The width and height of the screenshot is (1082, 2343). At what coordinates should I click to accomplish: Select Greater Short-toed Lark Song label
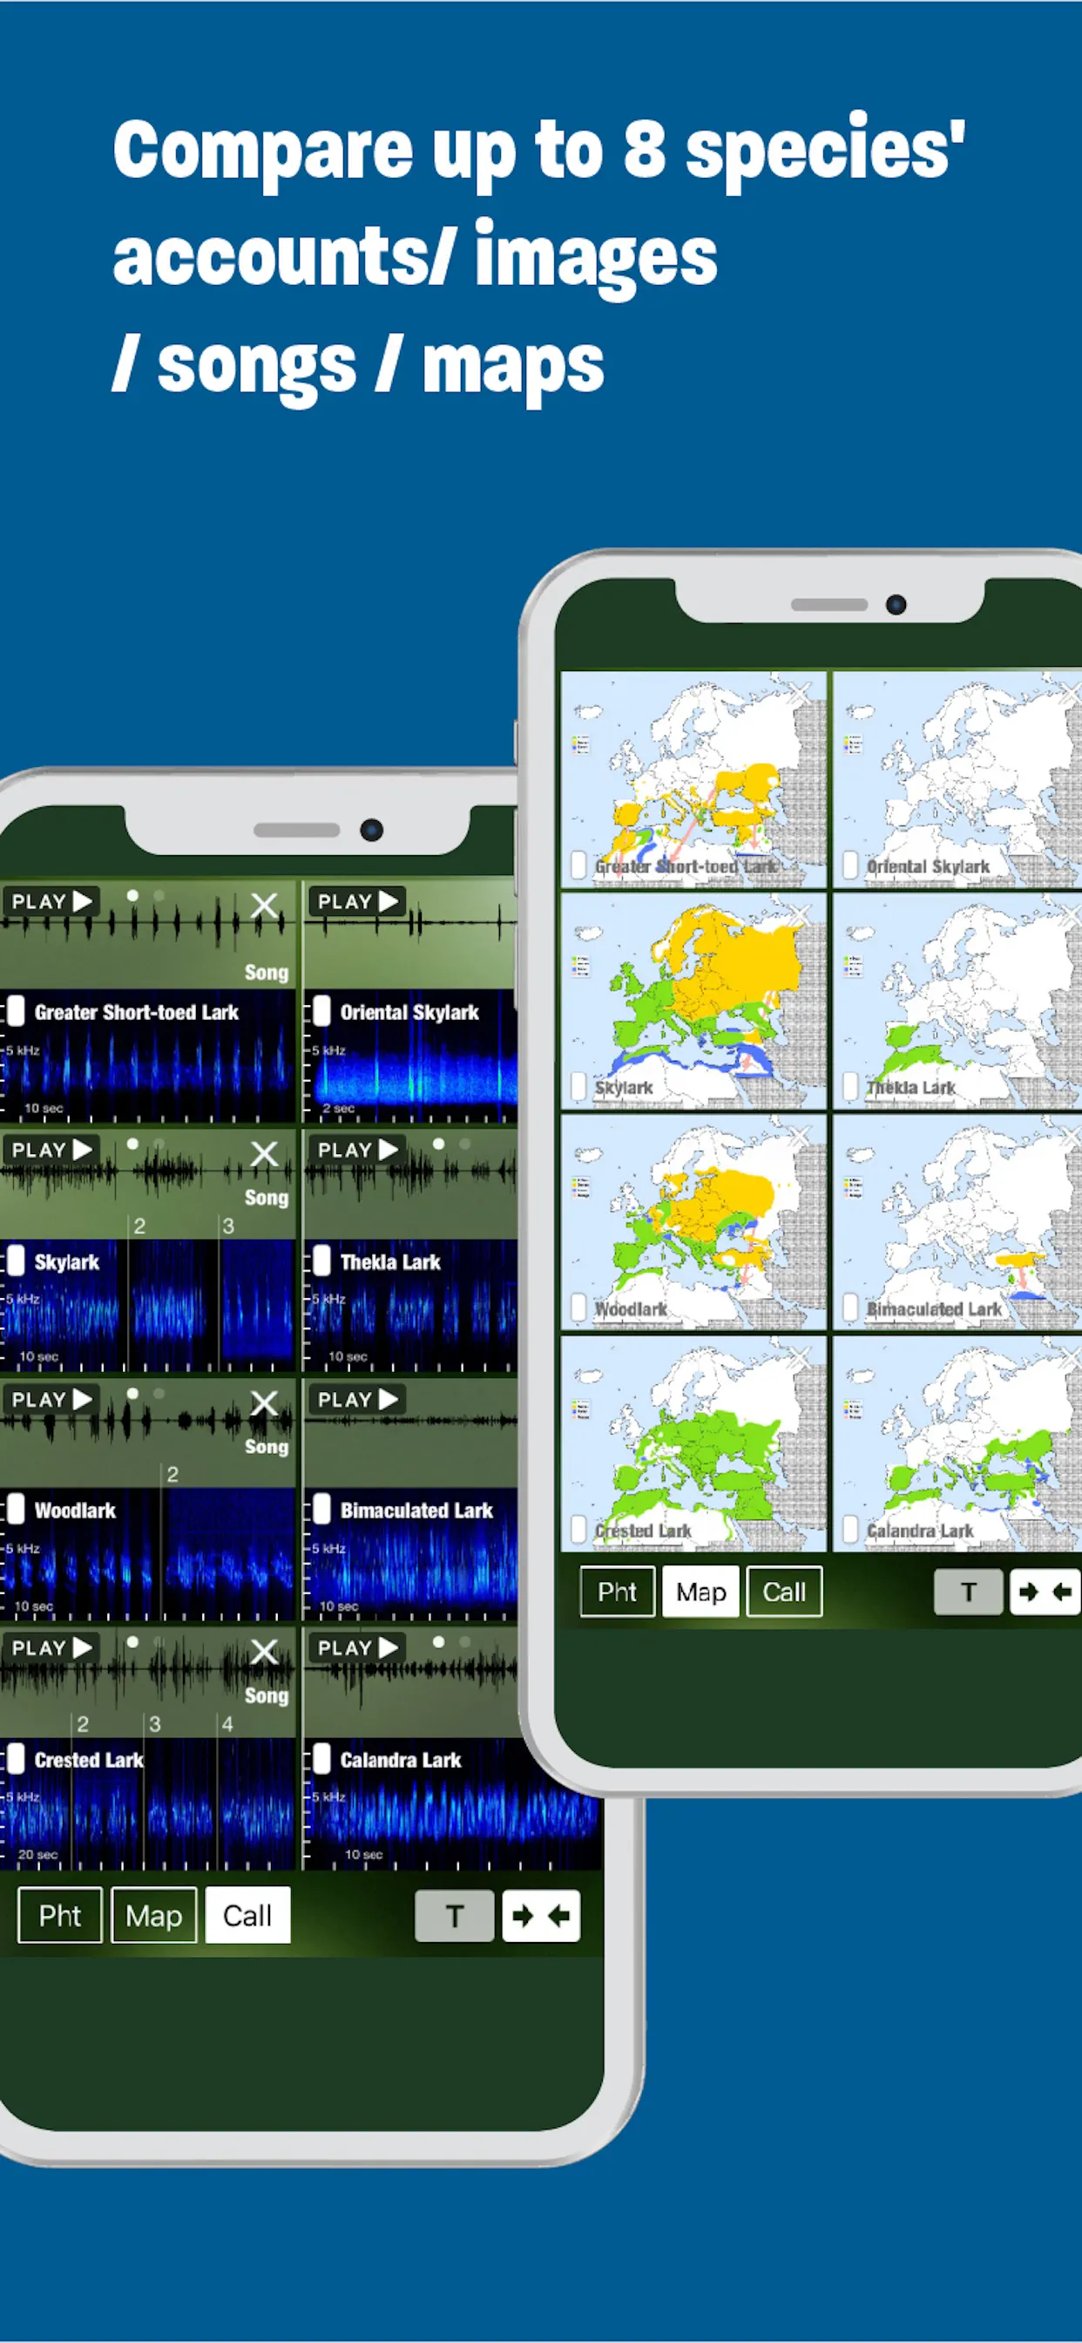(x=267, y=972)
